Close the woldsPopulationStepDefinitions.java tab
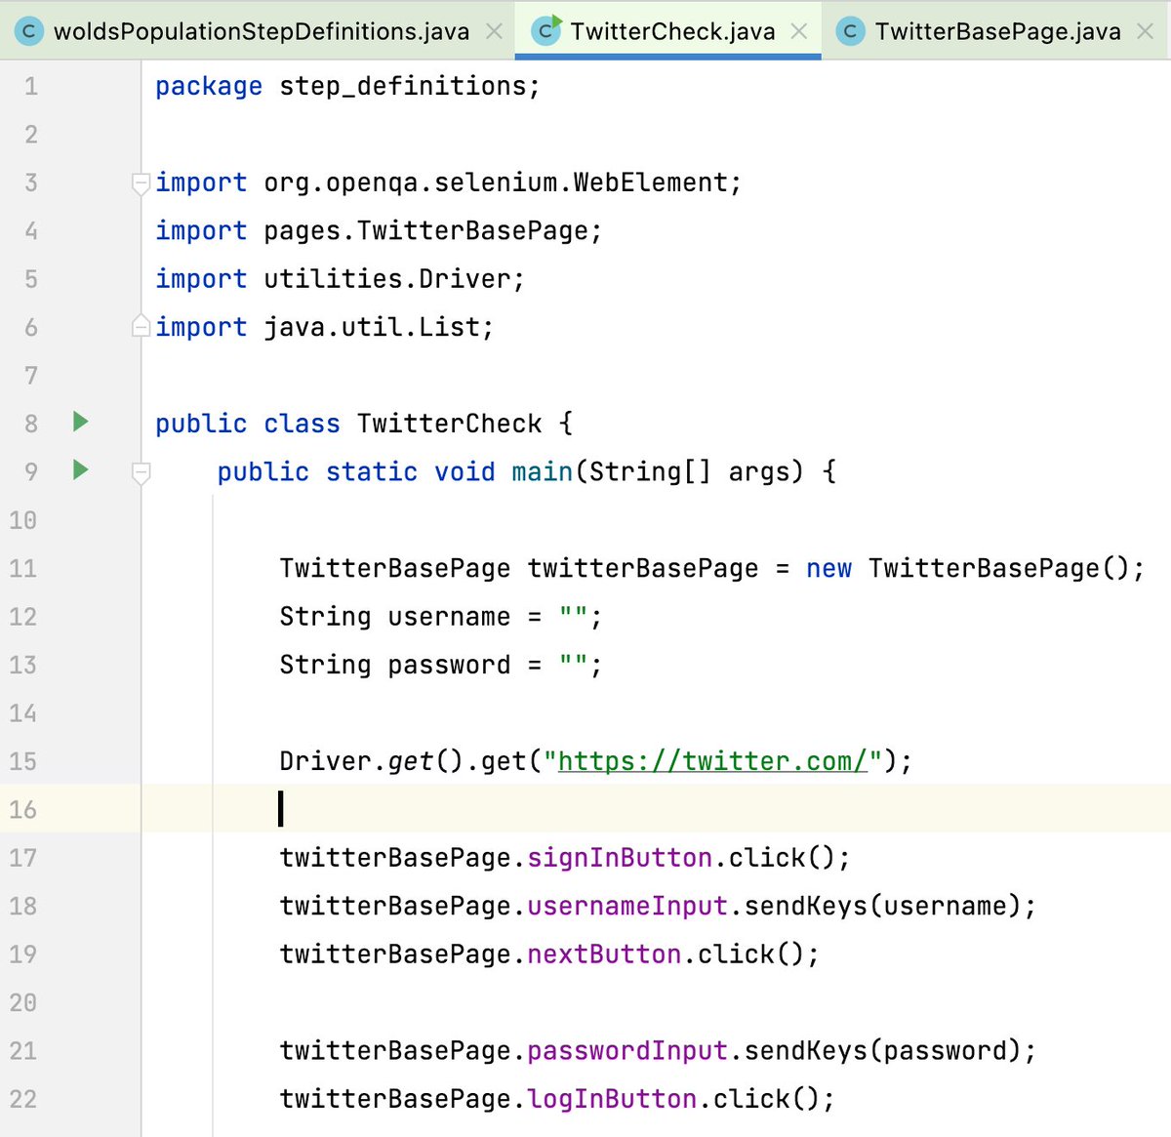1171x1137 pixels. point(495,31)
